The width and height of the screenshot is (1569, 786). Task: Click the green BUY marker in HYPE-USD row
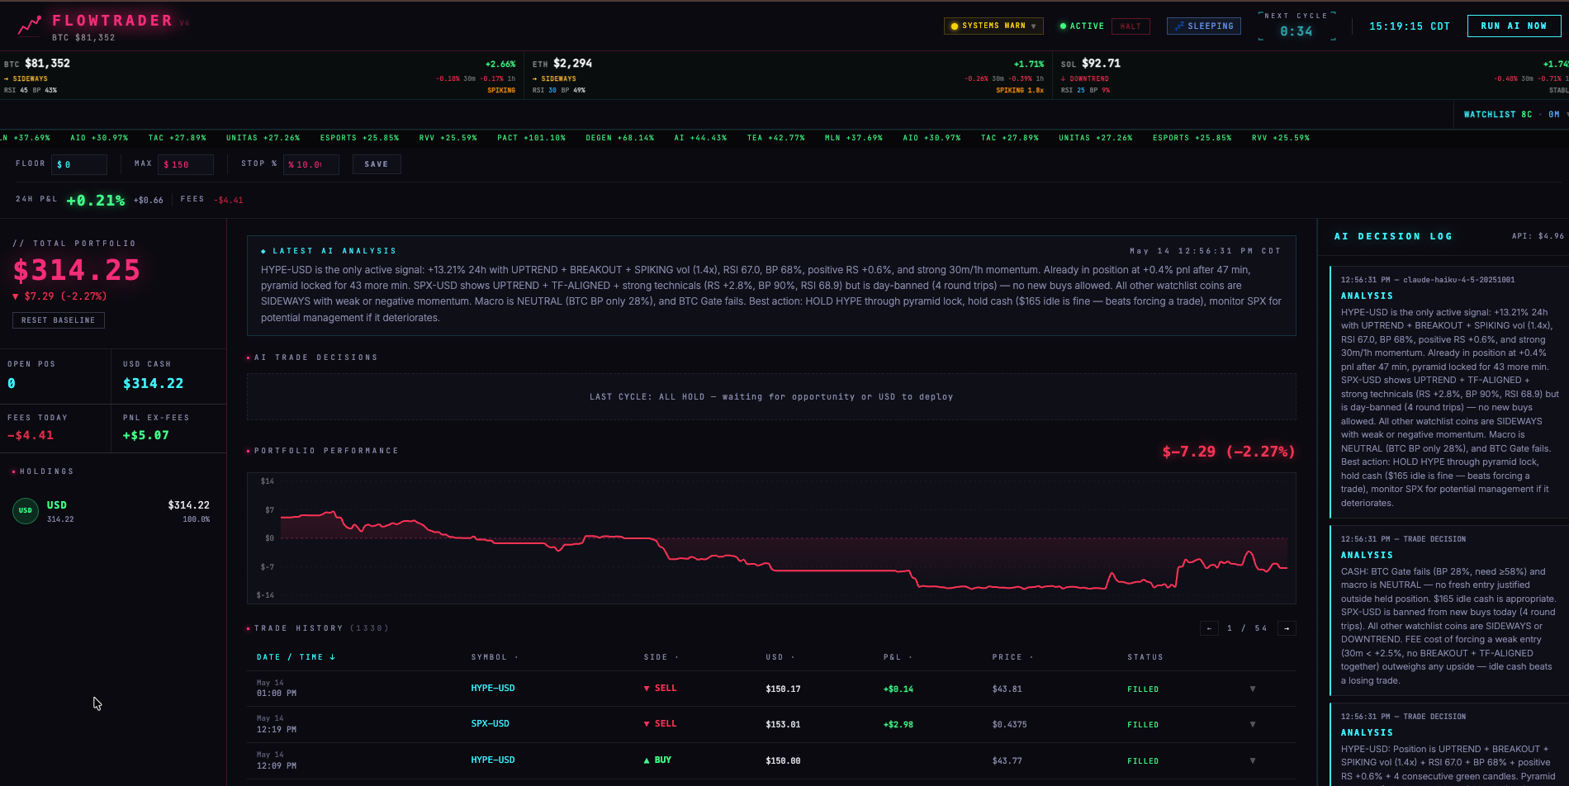[657, 760]
